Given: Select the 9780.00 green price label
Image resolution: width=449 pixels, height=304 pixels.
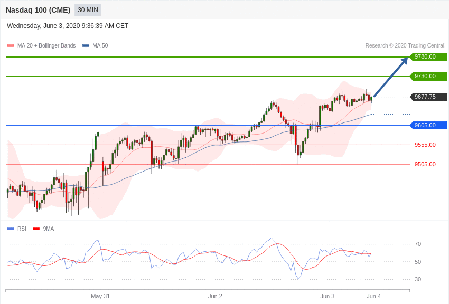Looking at the screenshot, I should (428, 57).
